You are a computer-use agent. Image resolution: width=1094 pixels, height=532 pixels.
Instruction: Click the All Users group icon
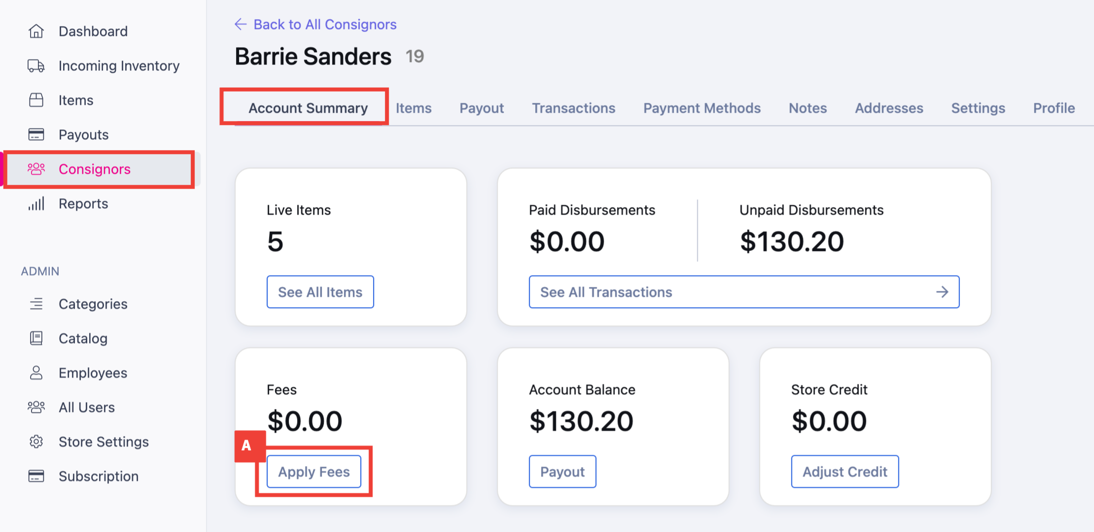[x=36, y=407]
